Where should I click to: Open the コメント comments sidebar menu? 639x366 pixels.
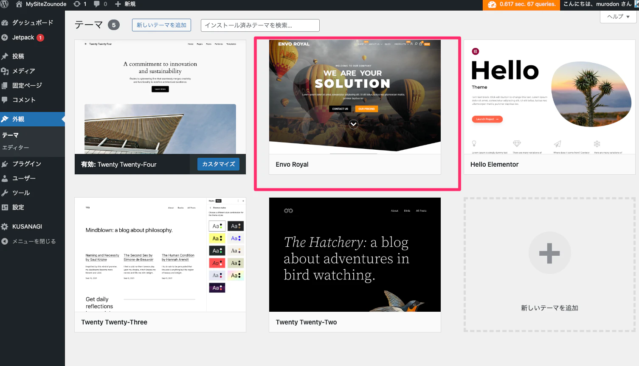(32, 100)
